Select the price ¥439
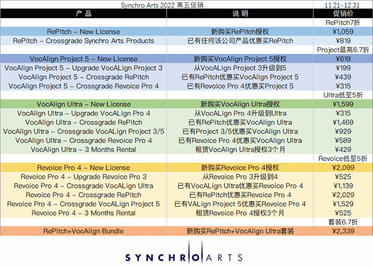This screenshot has width=373, height=267. pos(343,77)
